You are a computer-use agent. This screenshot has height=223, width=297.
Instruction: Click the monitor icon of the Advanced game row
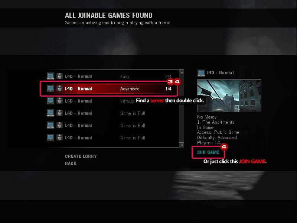[x=50, y=88]
